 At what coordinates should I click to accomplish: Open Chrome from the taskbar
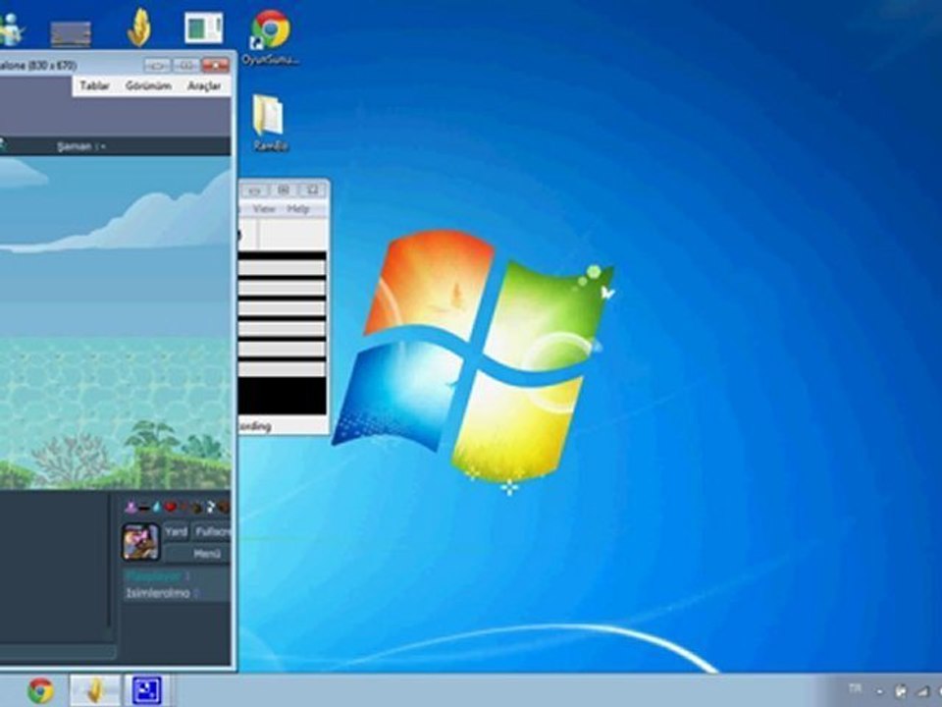pyautogui.click(x=40, y=690)
